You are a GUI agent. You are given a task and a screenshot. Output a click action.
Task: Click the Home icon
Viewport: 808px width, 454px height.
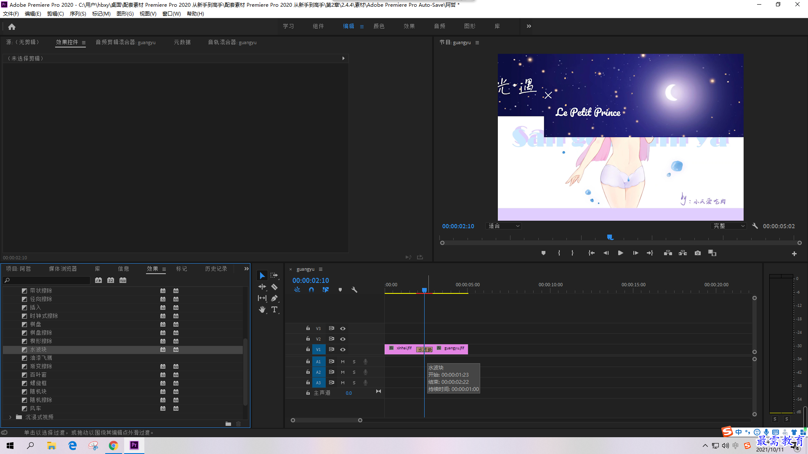[12, 26]
